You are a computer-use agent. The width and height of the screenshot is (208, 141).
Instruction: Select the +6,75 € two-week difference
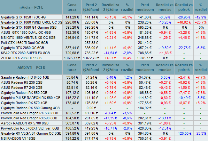(x=111, y=138)
